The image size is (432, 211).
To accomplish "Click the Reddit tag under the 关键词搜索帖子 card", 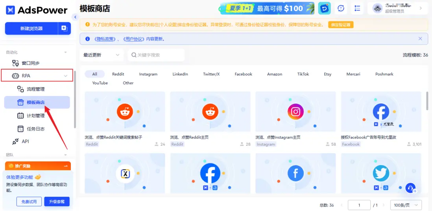I will point(92,144).
